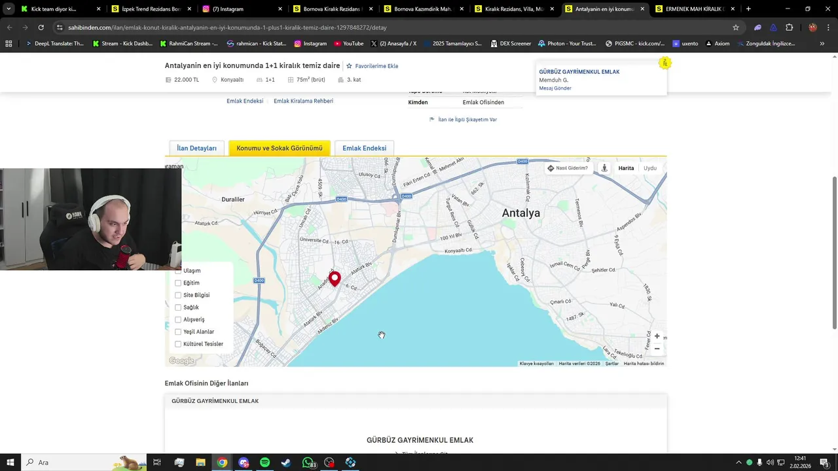Click the speaker volume icon in system tray
This screenshot has height=471, width=838.
tap(770, 462)
